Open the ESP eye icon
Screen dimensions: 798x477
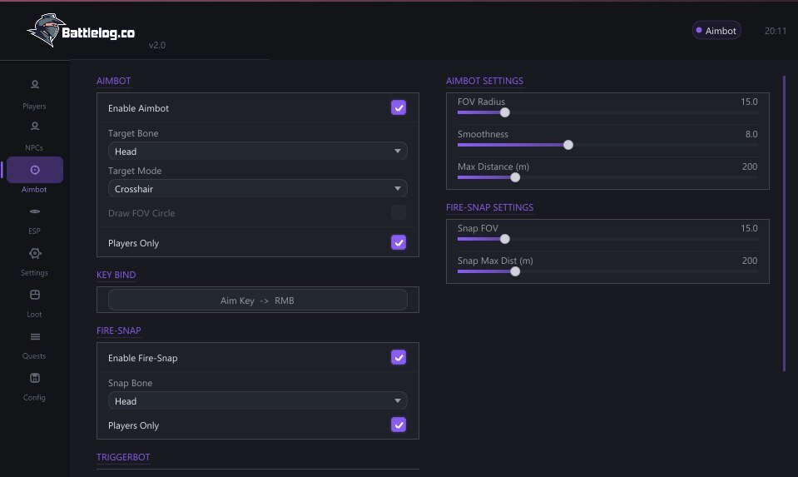click(x=35, y=211)
